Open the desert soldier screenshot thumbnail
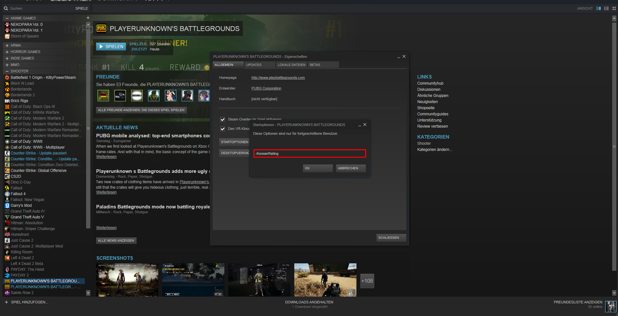 pyautogui.click(x=325, y=280)
